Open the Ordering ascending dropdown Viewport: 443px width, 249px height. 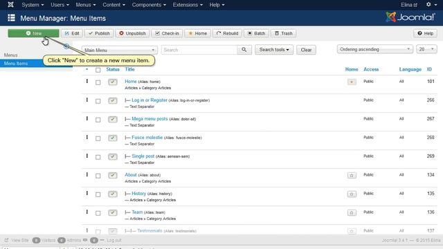375,49
